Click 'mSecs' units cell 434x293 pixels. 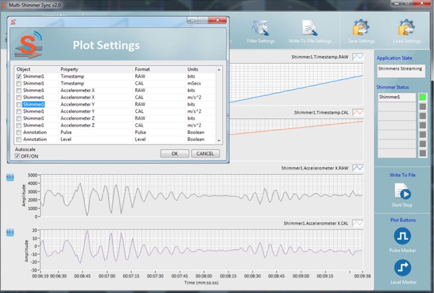tap(194, 83)
